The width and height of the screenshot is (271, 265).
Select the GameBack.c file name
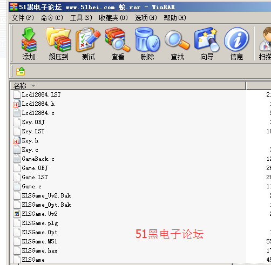coord(38,159)
